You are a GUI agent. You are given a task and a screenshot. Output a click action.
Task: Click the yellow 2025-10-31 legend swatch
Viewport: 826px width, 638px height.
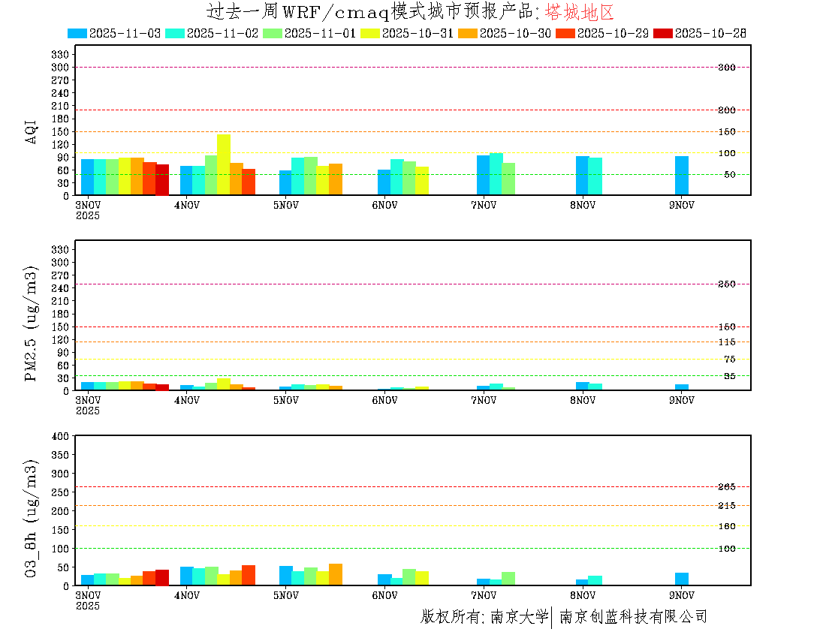(x=370, y=33)
